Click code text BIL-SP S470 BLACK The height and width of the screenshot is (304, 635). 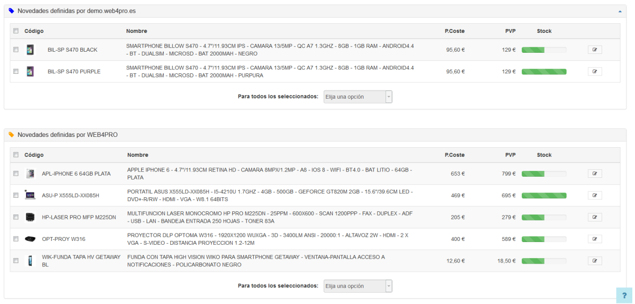coord(73,50)
